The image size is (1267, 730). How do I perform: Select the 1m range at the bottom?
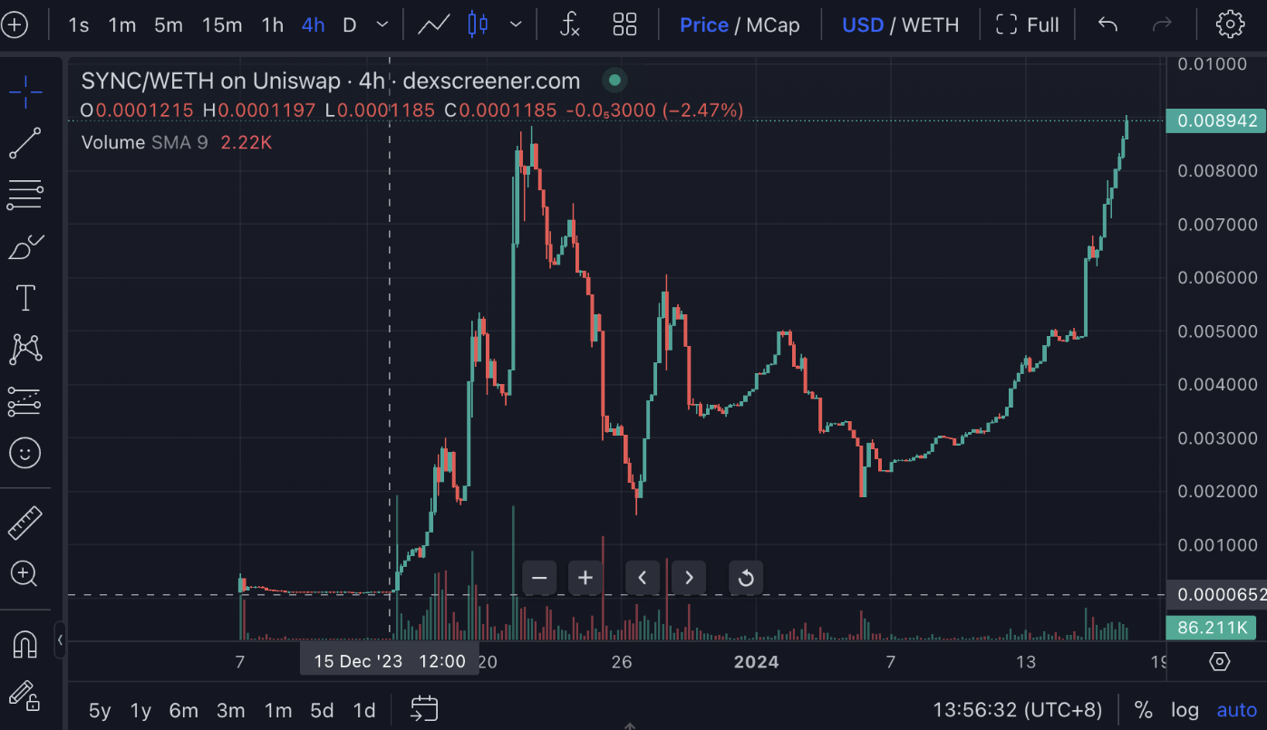click(277, 710)
